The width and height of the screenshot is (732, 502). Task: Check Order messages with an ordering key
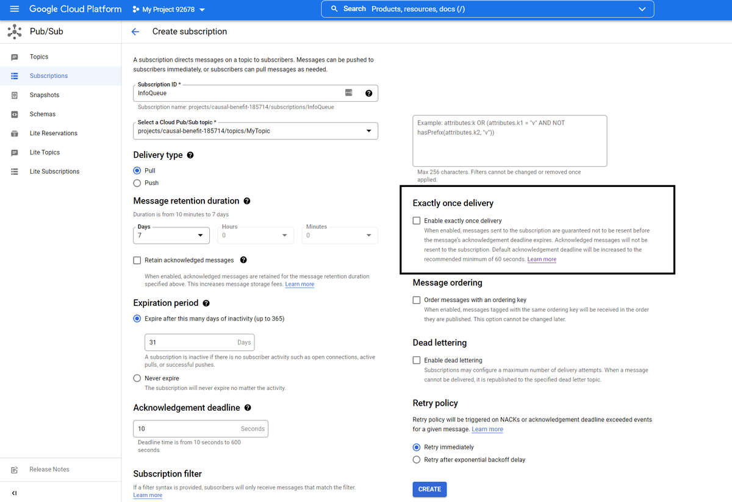(x=417, y=300)
